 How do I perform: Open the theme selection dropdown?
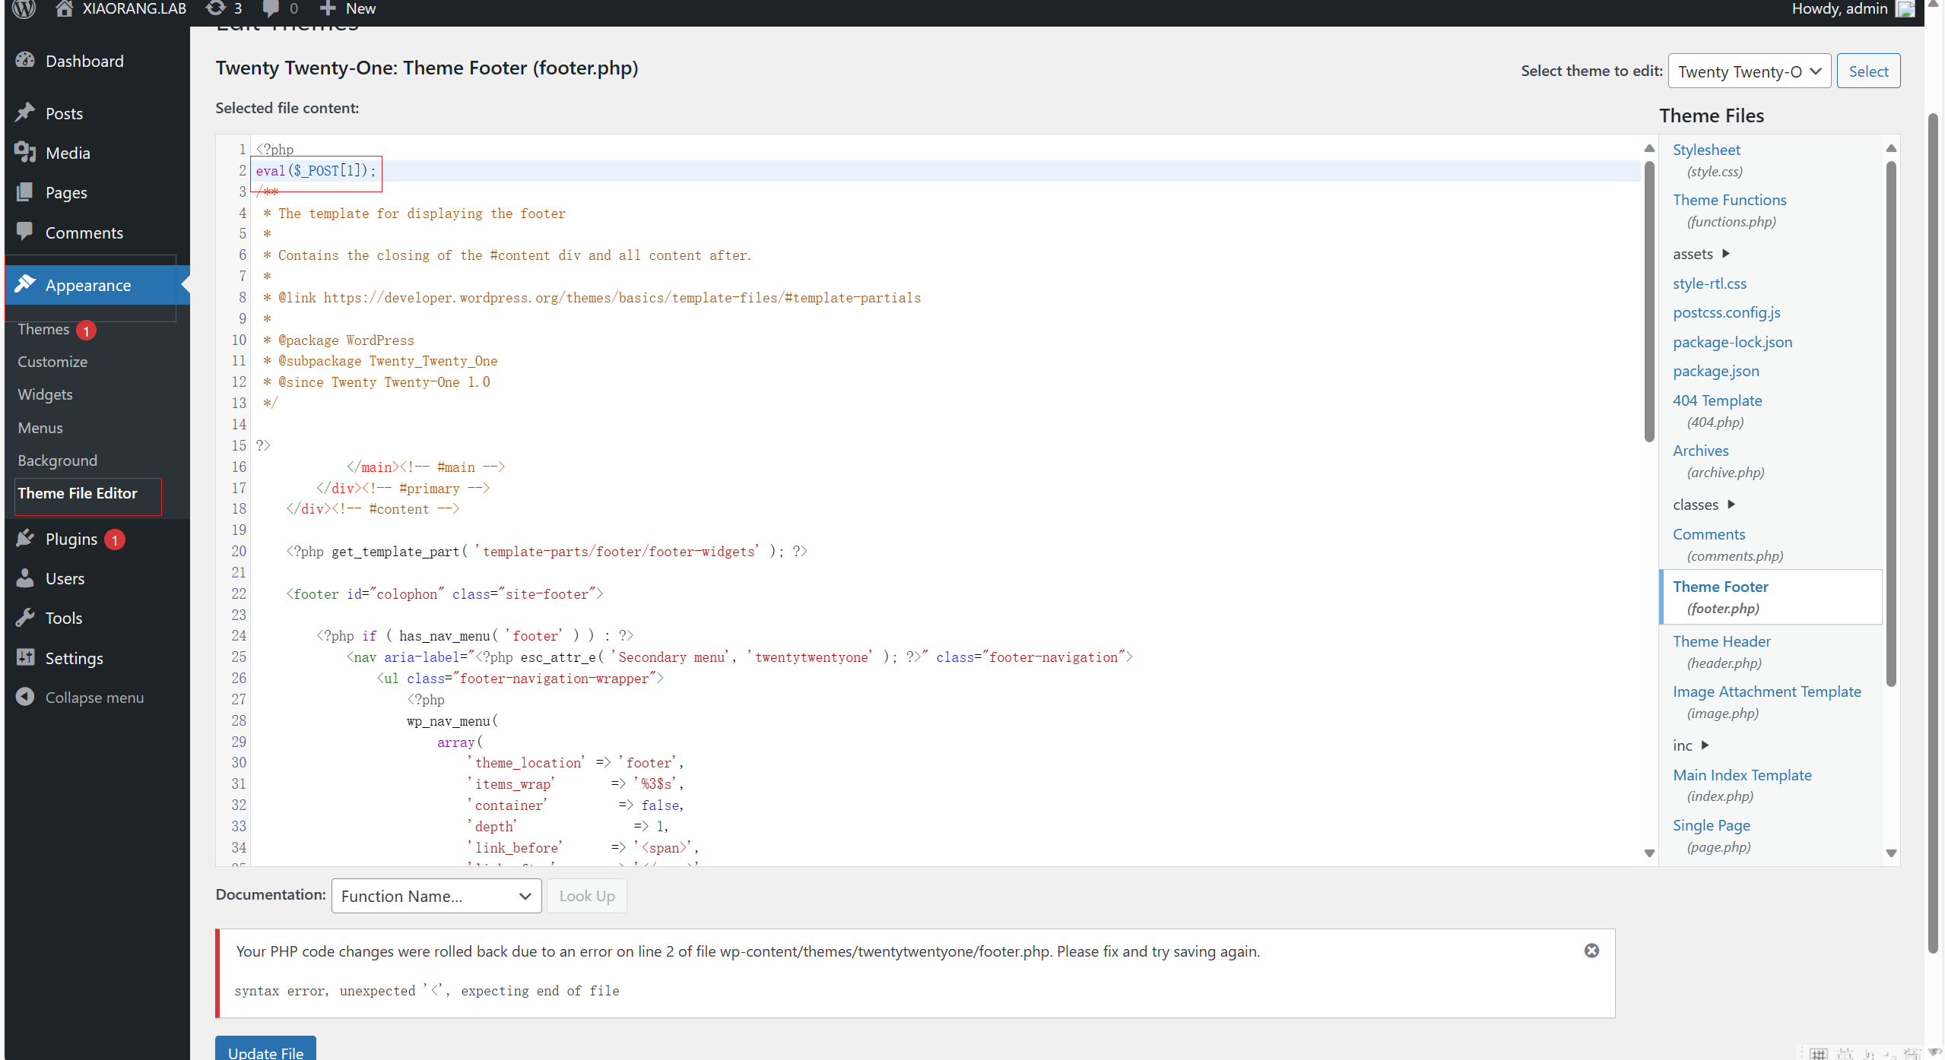1749,71
